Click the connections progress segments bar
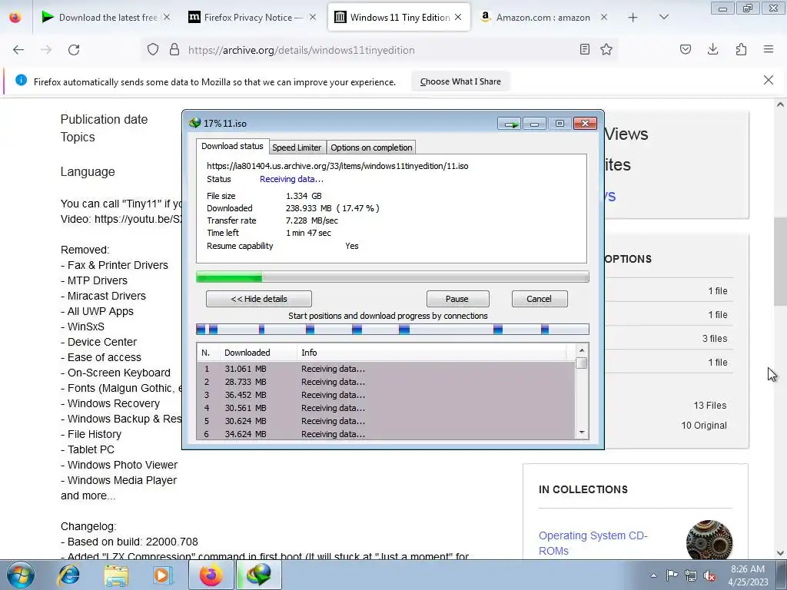The width and height of the screenshot is (787, 590). pyautogui.click(x=392, y=329)
